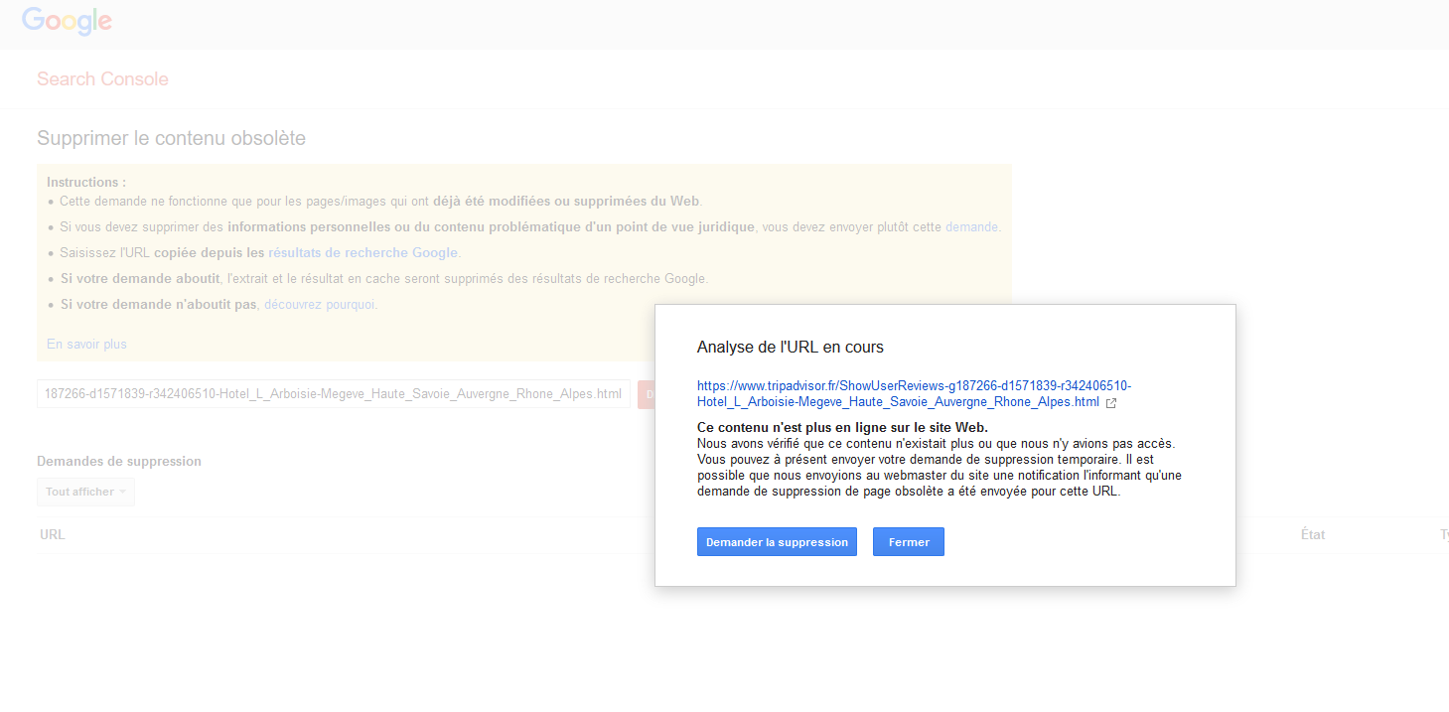
Task: Click the bold 'Ce contenu n'est plus en ligne' text
Action: (842, 428)
